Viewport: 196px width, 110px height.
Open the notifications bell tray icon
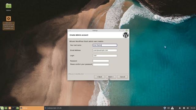(180, 108)
